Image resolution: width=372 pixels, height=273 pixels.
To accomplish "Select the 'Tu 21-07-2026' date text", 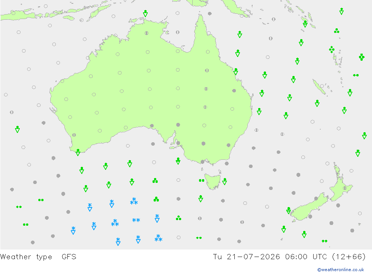I will coord(246,257).
